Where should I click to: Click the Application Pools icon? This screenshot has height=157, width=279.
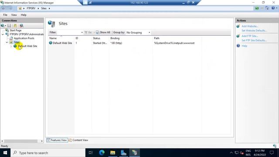tap(11, 38)
